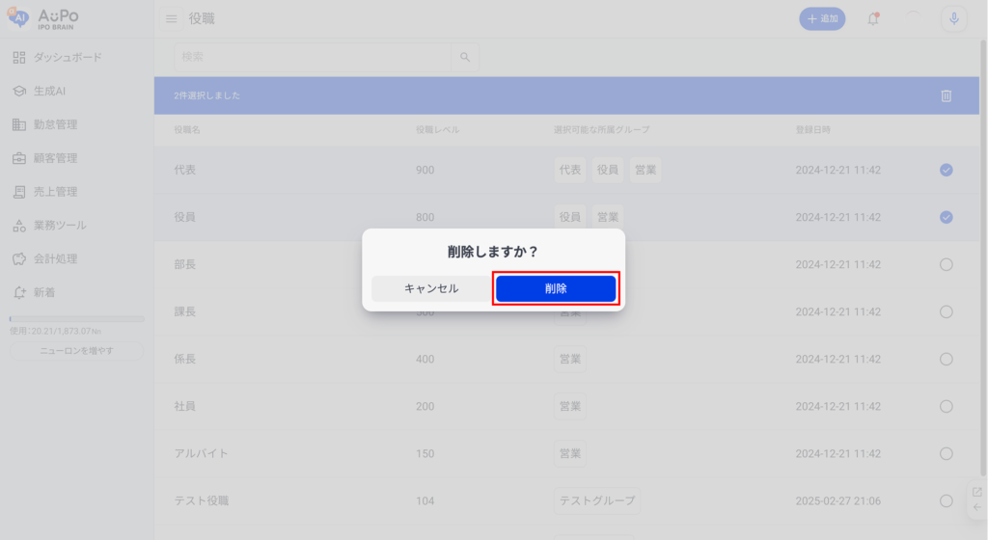
Task: Click the search magnifier icon
Action: pos(465,57)
